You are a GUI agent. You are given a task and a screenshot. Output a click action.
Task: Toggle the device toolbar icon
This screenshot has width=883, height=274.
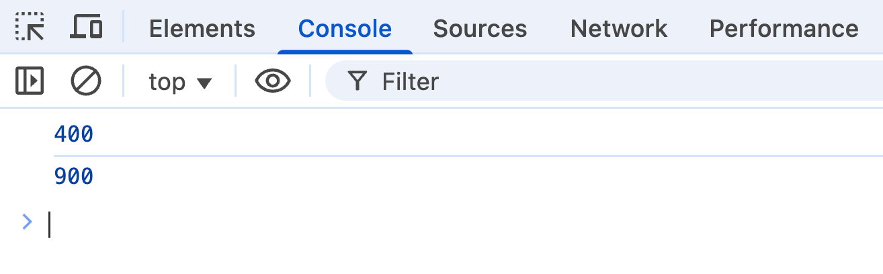[x=86, y=28]
